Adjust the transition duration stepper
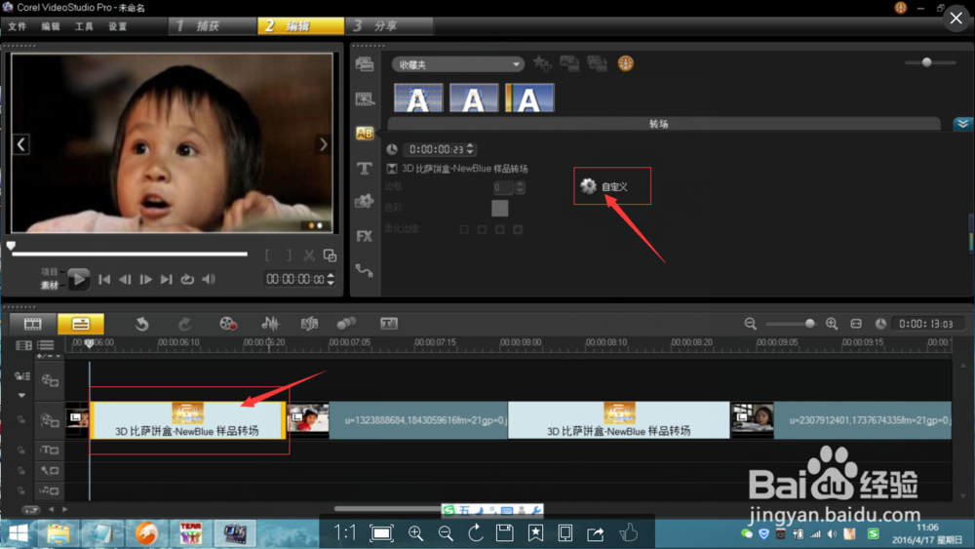Screen dimensions: 975x549 [470, 149]
